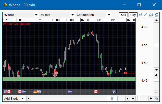The width and height of the screenshot is (162, 104).
Task: Open the Wheat symbol dropdown
Action: click(36, 15)
